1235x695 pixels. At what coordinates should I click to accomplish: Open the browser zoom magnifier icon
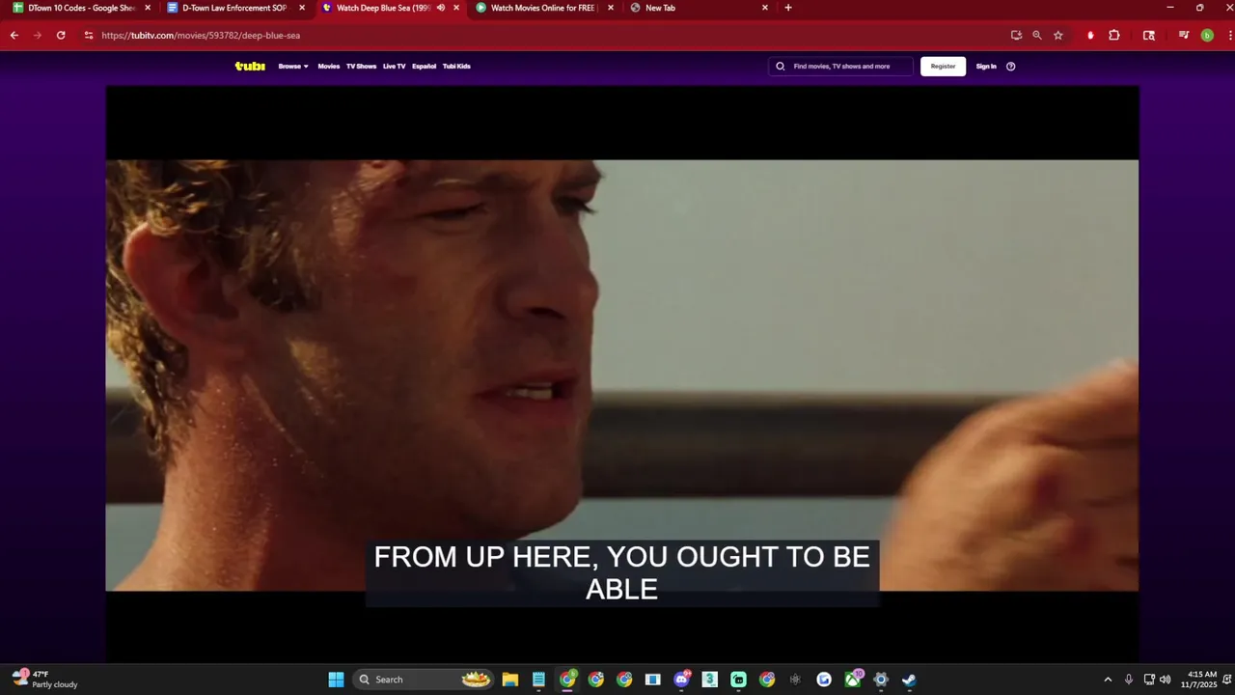1037,35
